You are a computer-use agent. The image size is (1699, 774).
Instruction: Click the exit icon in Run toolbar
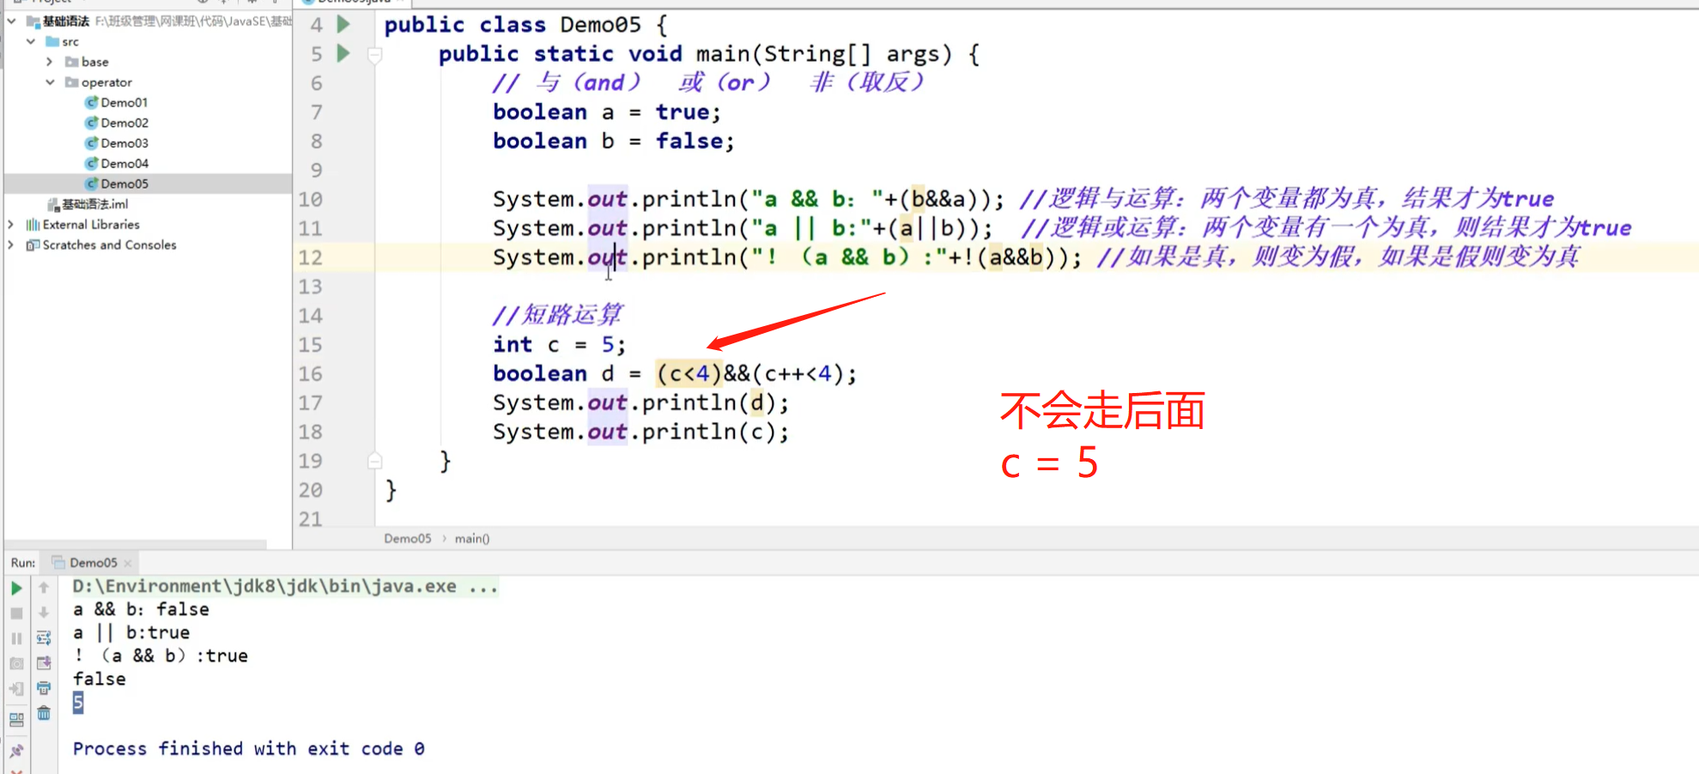(x=16, y=688)
